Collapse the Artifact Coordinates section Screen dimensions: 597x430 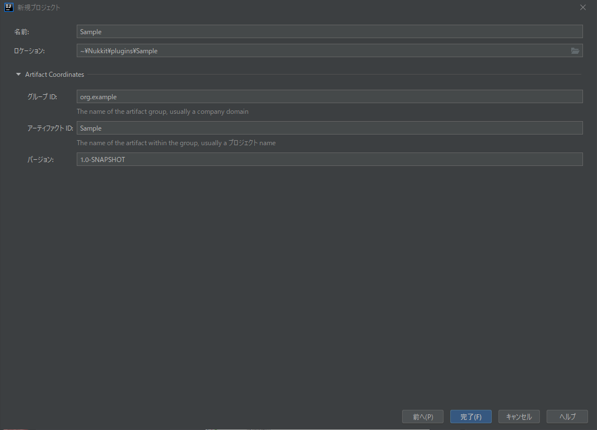click(18, 75)
